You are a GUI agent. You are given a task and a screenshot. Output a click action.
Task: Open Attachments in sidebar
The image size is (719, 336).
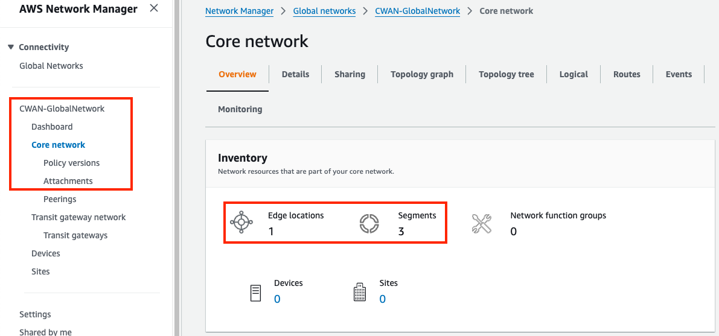68,181
